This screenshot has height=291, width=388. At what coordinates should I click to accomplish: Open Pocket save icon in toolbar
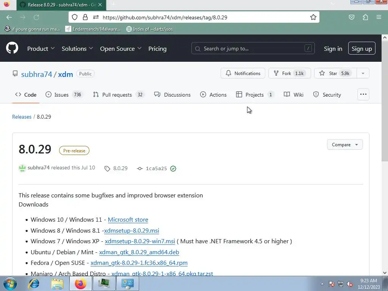point(351,17)
